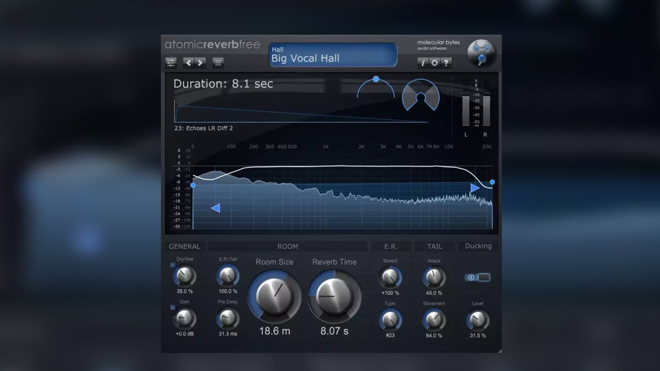
Task: Click the stereo width fan-shaped icon
Action: [420, 95]
